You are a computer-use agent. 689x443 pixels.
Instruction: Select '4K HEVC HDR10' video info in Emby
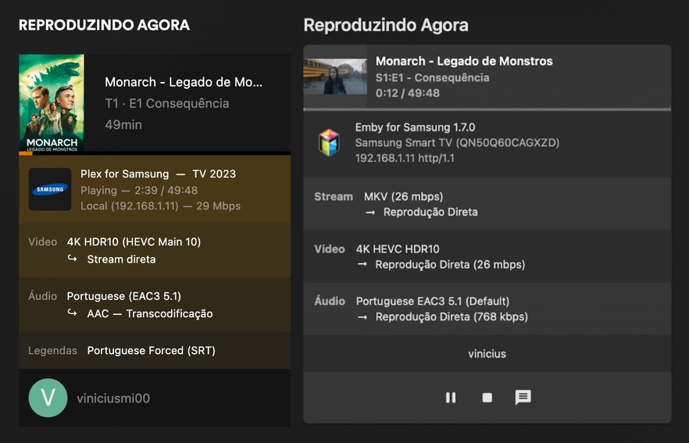pyautogui.click(x=397, y=249)
